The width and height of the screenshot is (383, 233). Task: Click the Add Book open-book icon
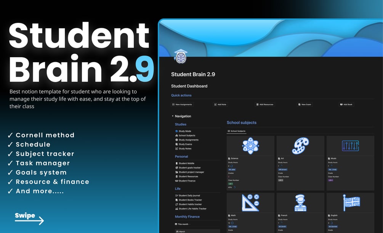pos(341,104)
